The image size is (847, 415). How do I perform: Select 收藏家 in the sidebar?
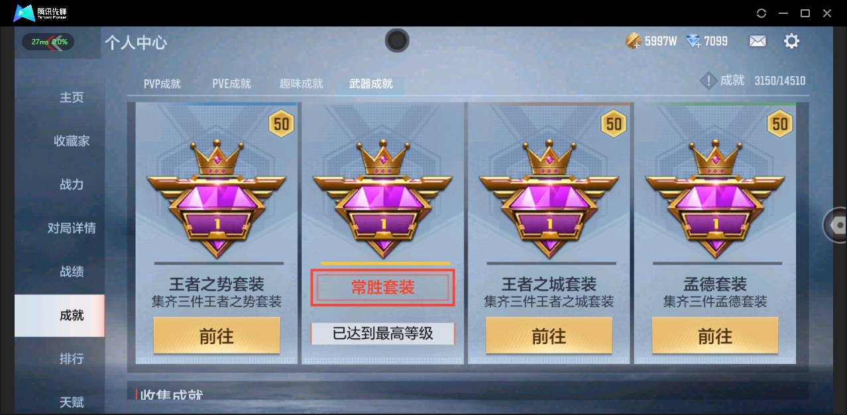[x=72, y=141]
